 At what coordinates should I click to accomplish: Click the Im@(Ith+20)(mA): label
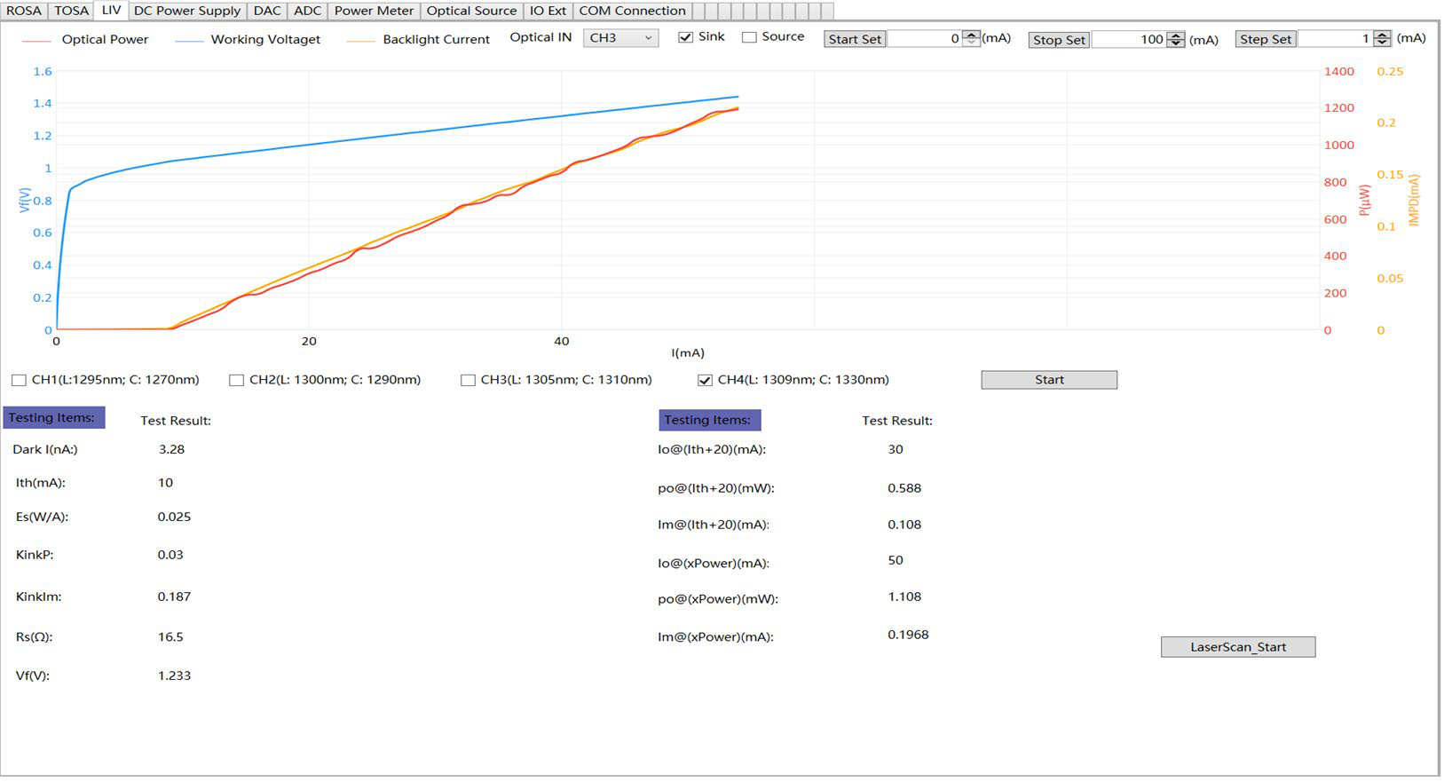click(714, 525)
